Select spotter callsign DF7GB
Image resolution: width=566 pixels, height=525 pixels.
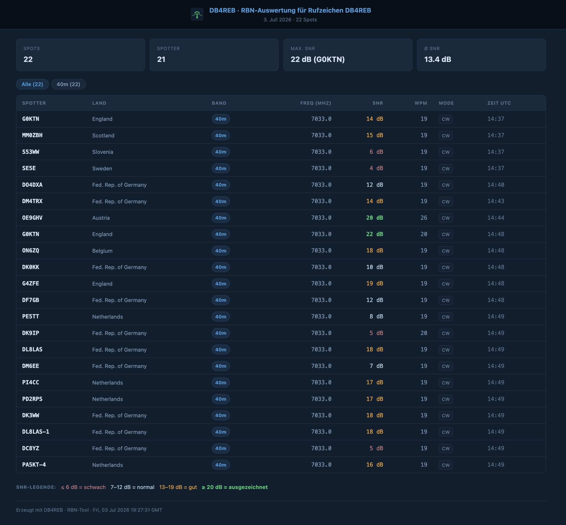(31, 300)
